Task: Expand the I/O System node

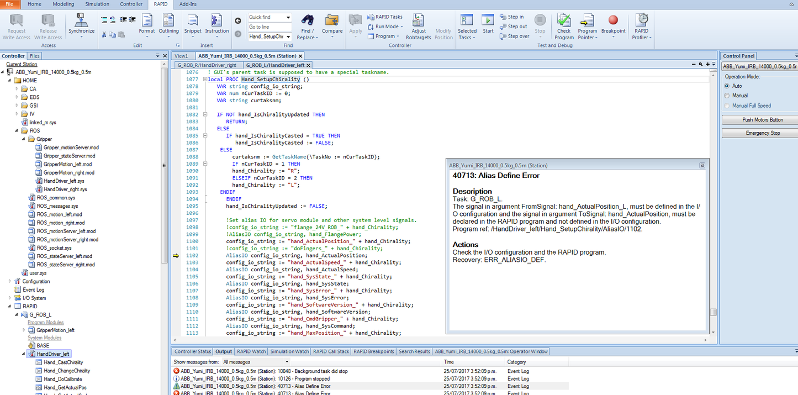Action: point(10,298)
